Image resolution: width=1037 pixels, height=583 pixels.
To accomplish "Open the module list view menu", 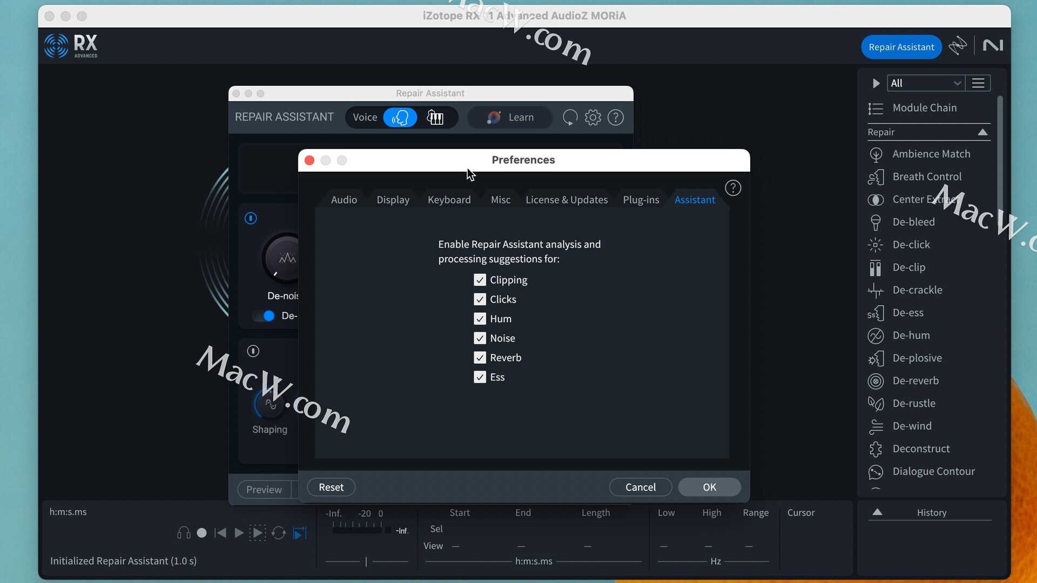I will [x=978, y=83].
